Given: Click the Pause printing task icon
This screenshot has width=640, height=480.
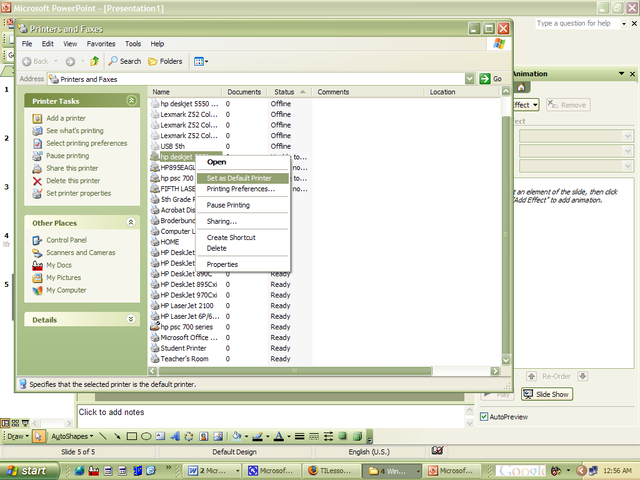Looking at the screenshot, I should (37, 156).
